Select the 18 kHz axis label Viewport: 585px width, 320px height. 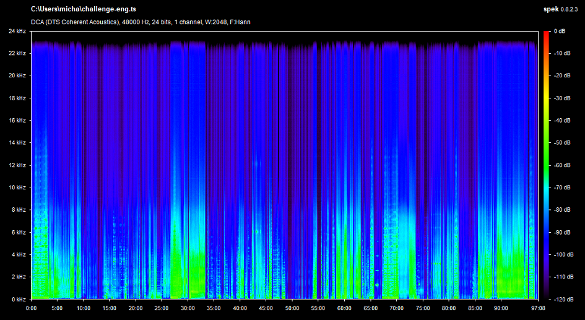[17, 98]
